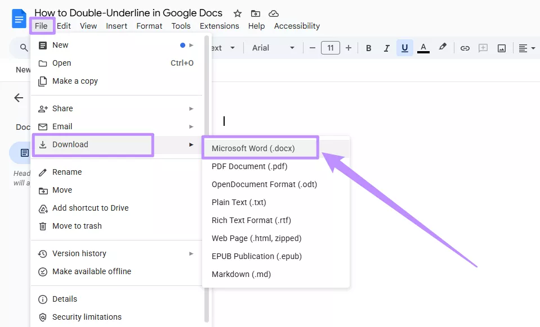The width and height of the screenshot is (540, 327).
Task: Insert a link with the link icon
Action: [x=465, y=48]
